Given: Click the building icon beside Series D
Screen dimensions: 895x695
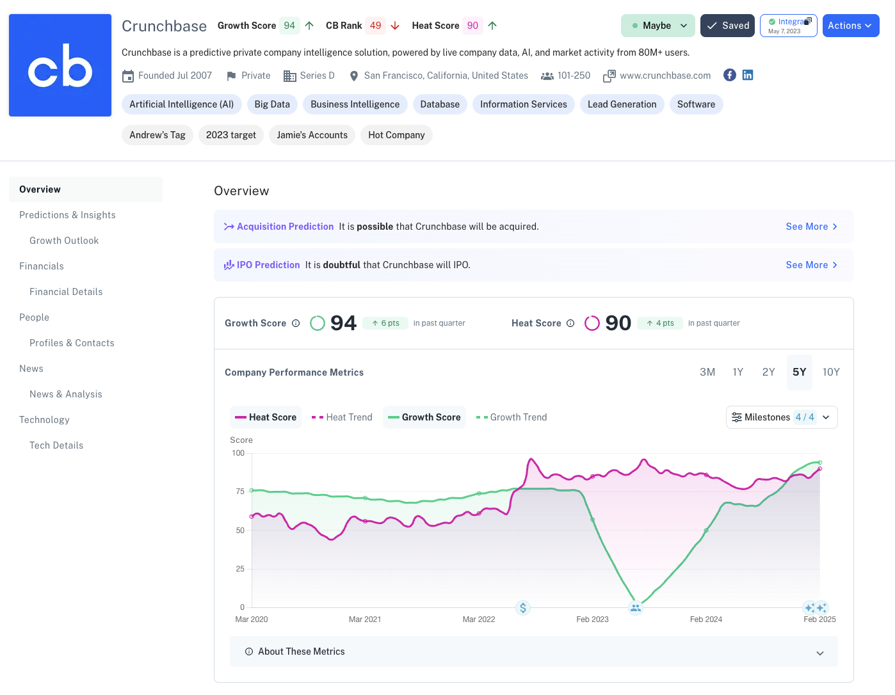Looking at the screenshot, I should [x=290, y=76].
